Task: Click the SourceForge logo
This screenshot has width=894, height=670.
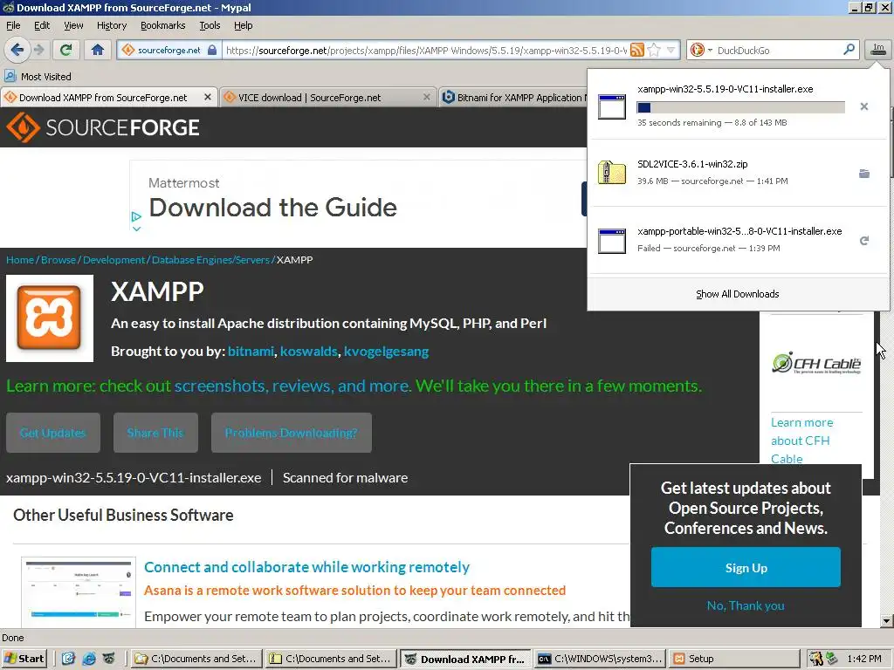Action: (103, 127)
